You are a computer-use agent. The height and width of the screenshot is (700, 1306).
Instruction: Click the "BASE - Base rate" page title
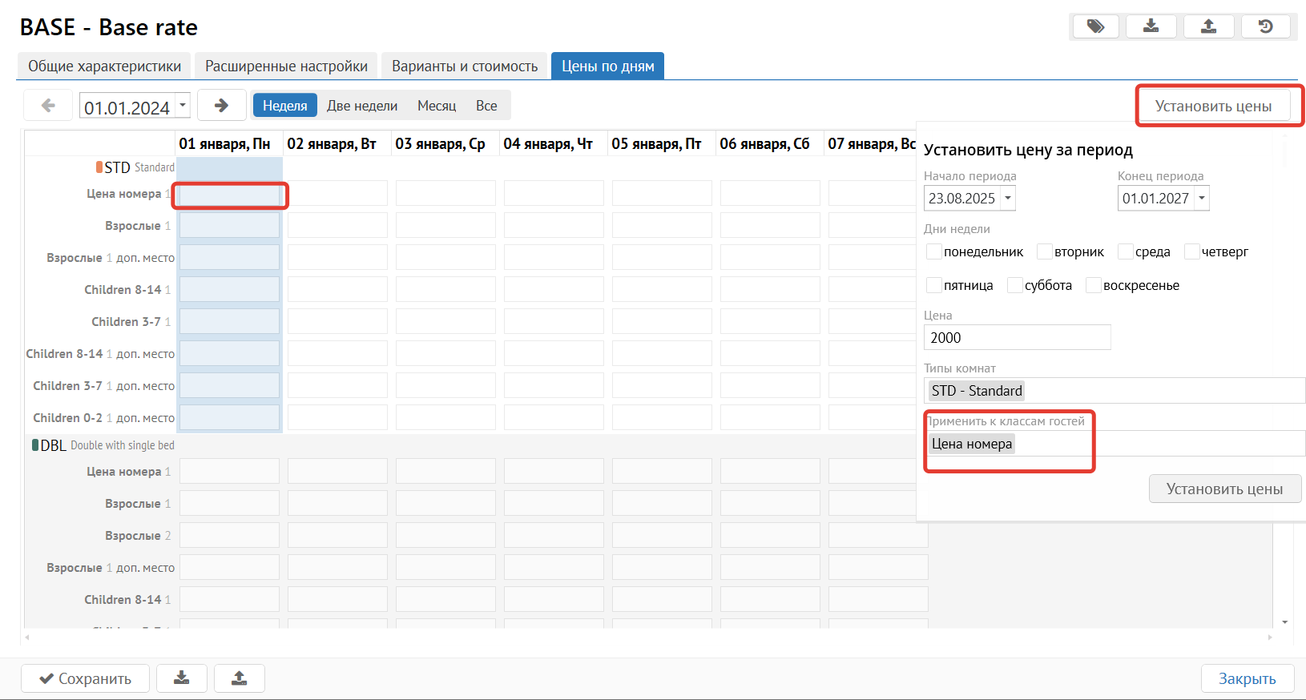[x=109, y=27]
